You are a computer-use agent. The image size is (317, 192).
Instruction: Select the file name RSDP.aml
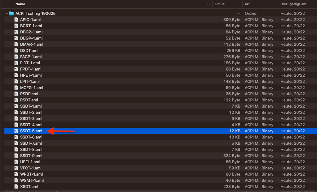click(29, 94)
